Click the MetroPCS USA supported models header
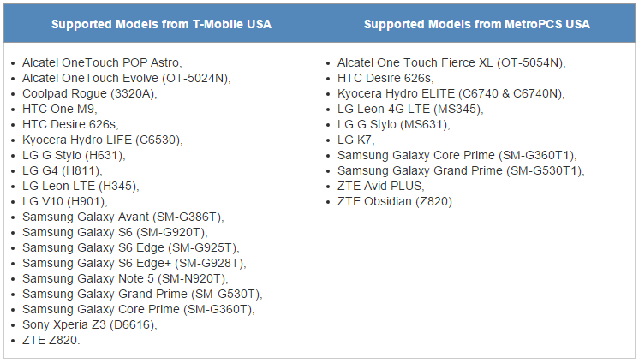 (477, 24)
